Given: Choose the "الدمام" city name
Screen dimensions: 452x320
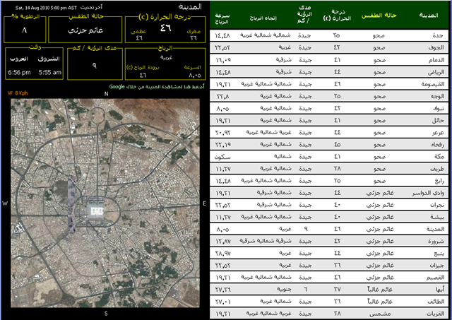Looking at the screenshot, I should click(x=436, y=59).
